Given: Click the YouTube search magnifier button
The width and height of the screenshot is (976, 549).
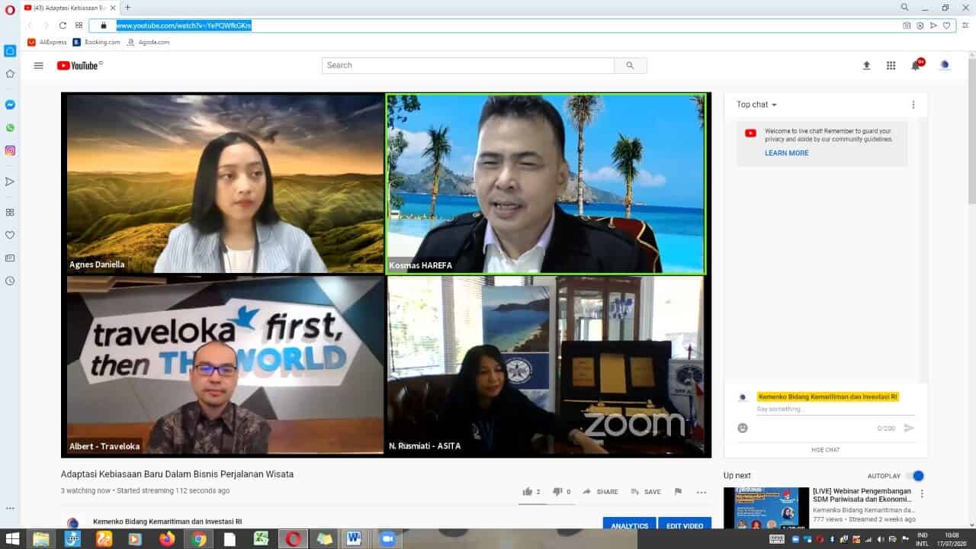Looking at the screenshot, I should [x=630, y=66].
